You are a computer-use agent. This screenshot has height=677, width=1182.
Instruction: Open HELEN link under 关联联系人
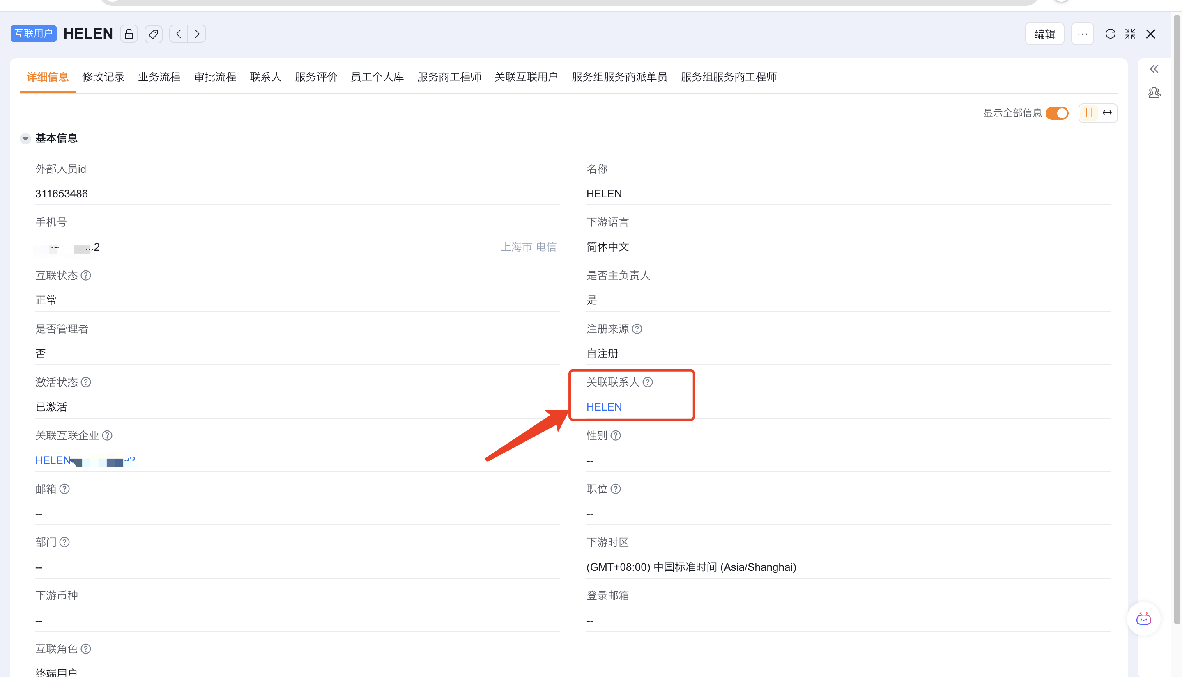604,407
